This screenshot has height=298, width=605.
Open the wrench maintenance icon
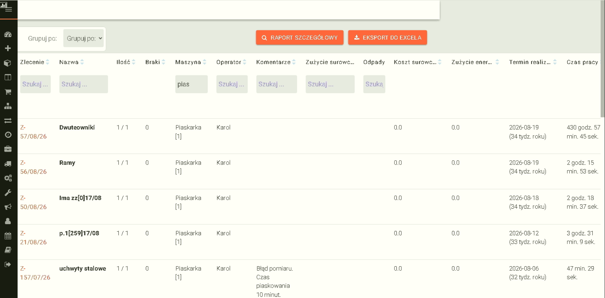pyautogui.click(x=8, y=192)
